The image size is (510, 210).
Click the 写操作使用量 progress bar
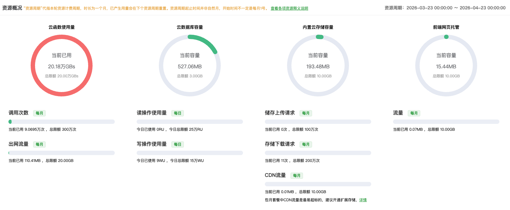point(190,153)
